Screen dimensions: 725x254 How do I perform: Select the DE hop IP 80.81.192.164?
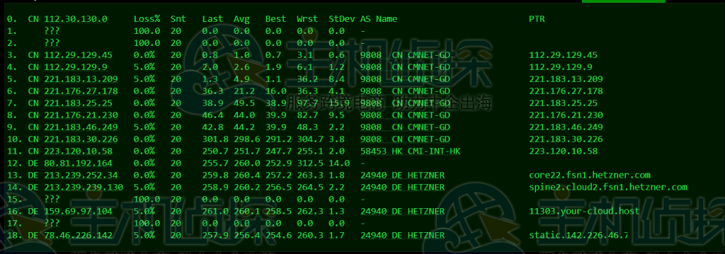coord(78,163)
